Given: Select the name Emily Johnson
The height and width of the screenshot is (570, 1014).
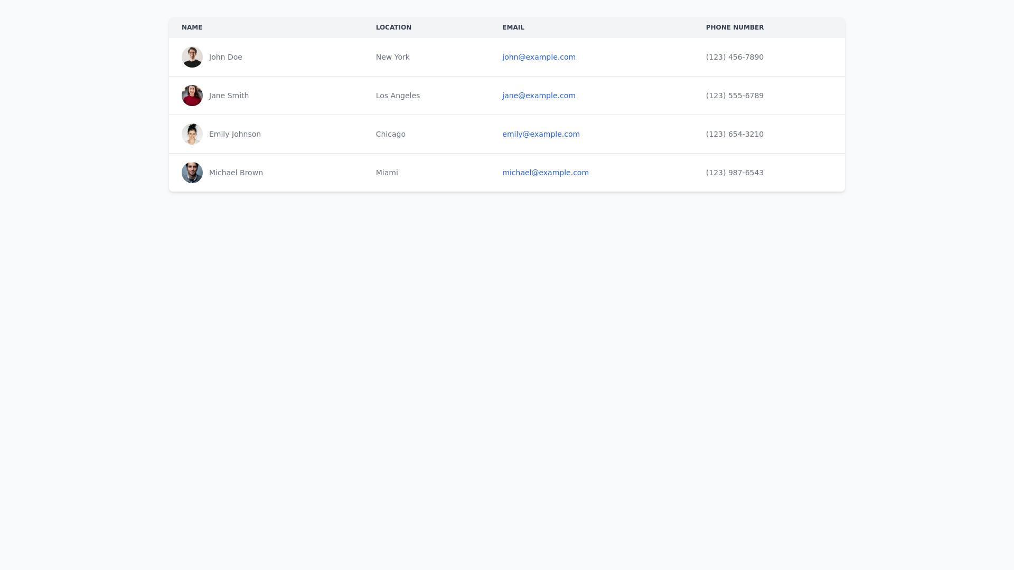Looking at the screenshot, I should [235, 134].
